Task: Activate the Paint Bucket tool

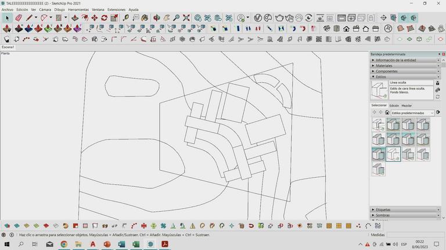Action: pyautogui.click(x=145, y=18)
